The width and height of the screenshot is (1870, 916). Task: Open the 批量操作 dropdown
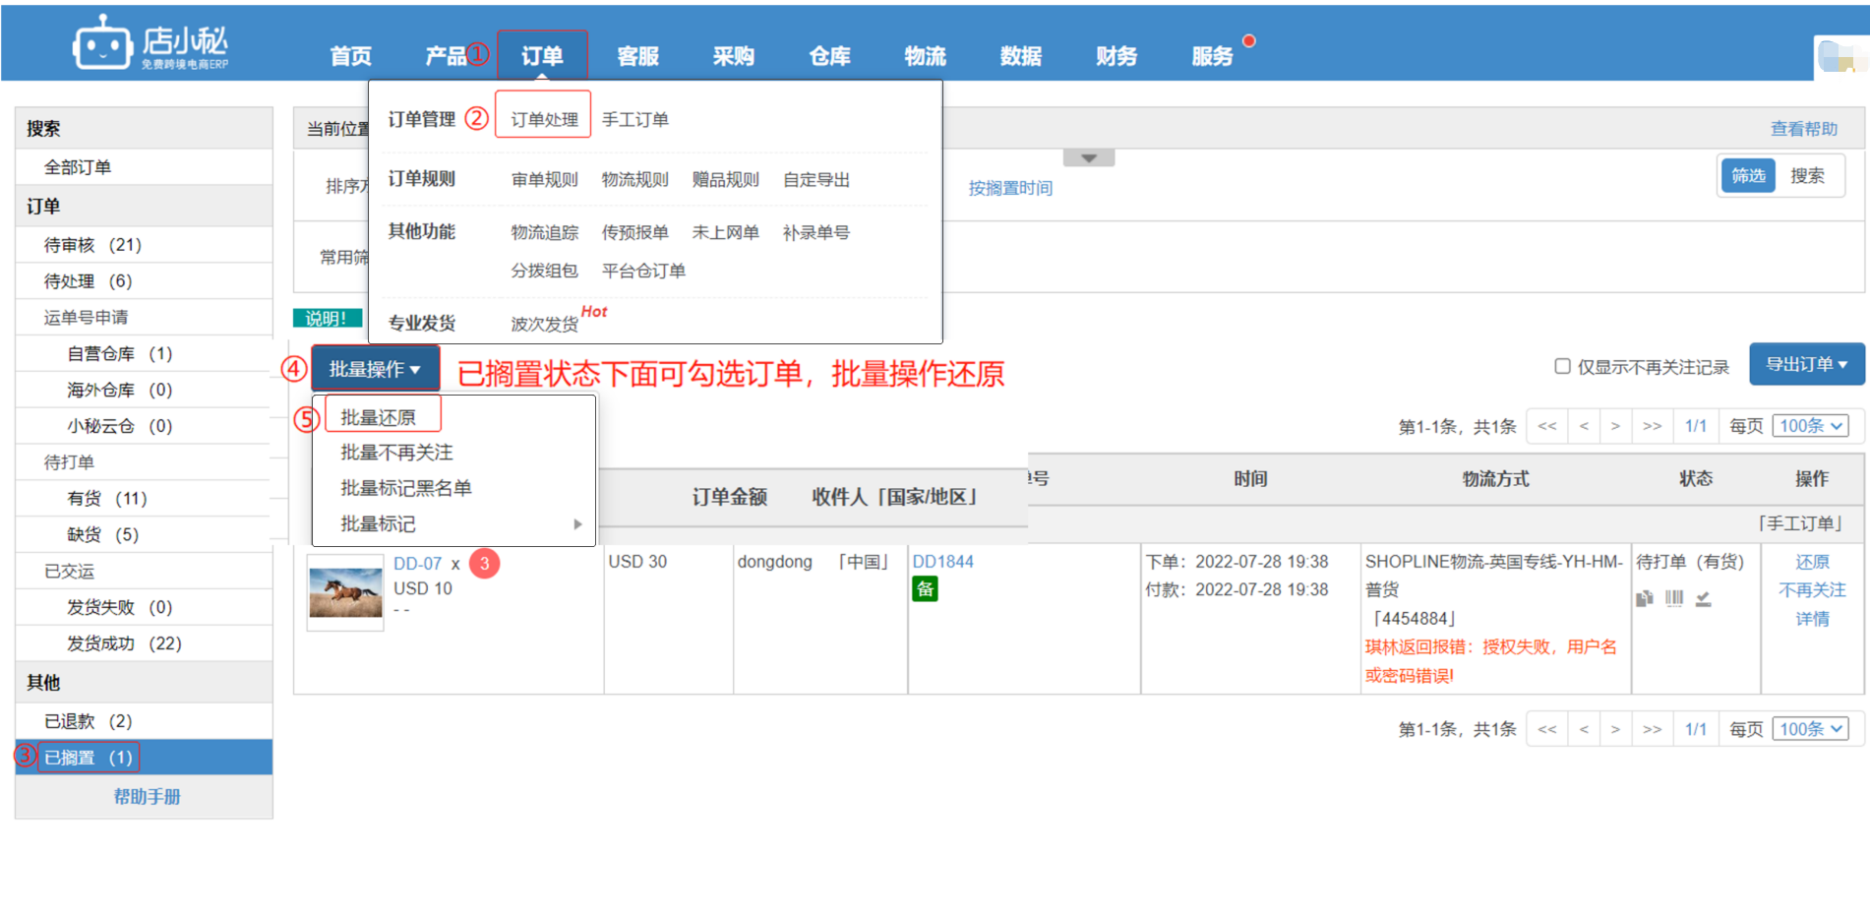point(375,369)
